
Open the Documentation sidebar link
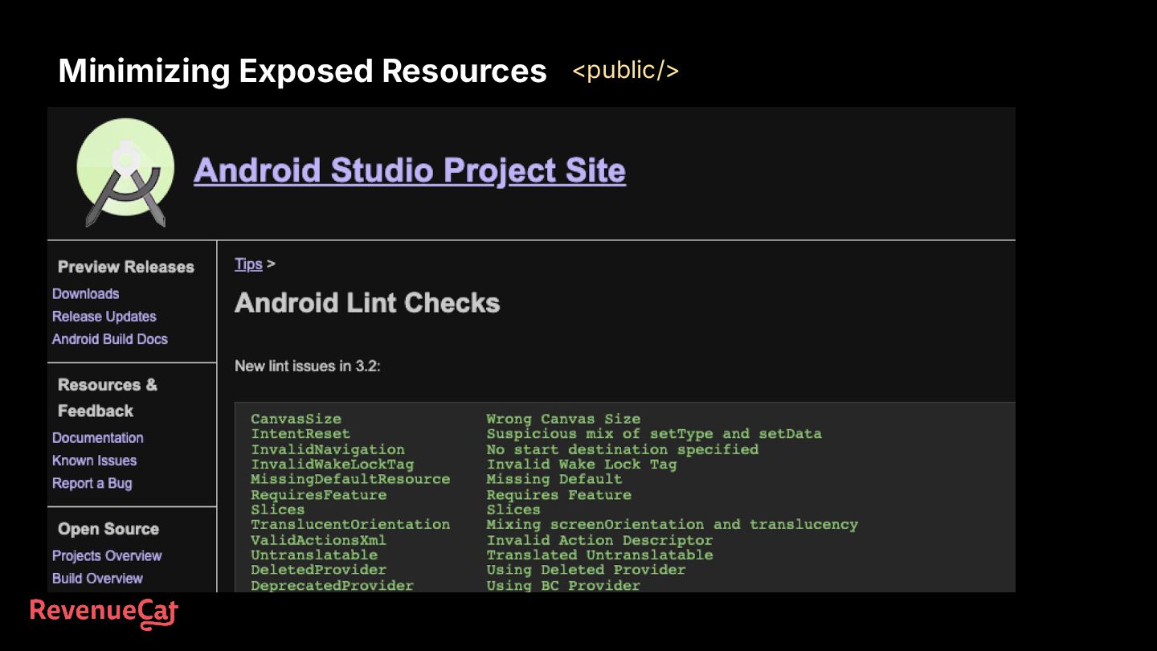[98, 438]
